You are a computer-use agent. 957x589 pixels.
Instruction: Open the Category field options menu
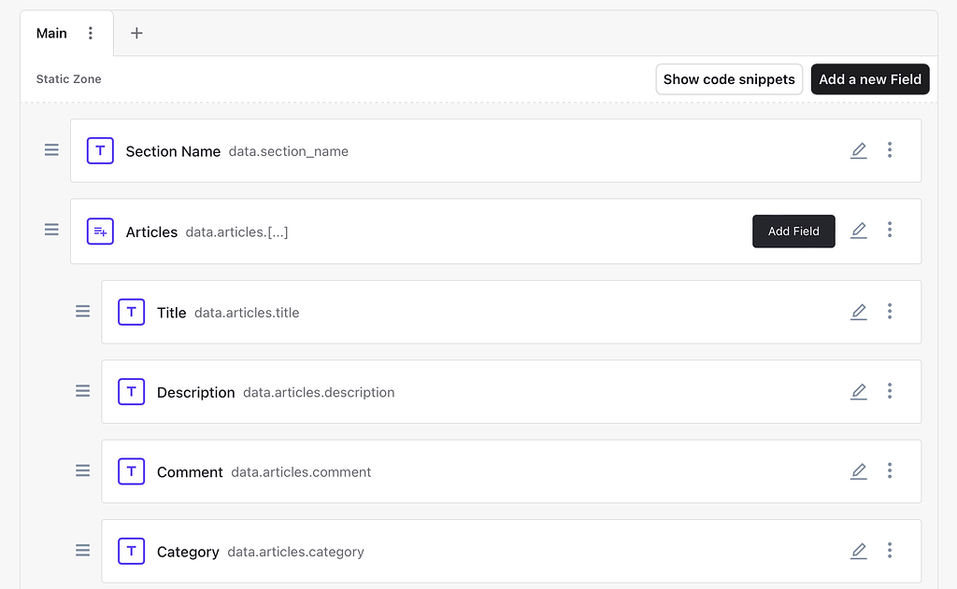pos(890,551)
